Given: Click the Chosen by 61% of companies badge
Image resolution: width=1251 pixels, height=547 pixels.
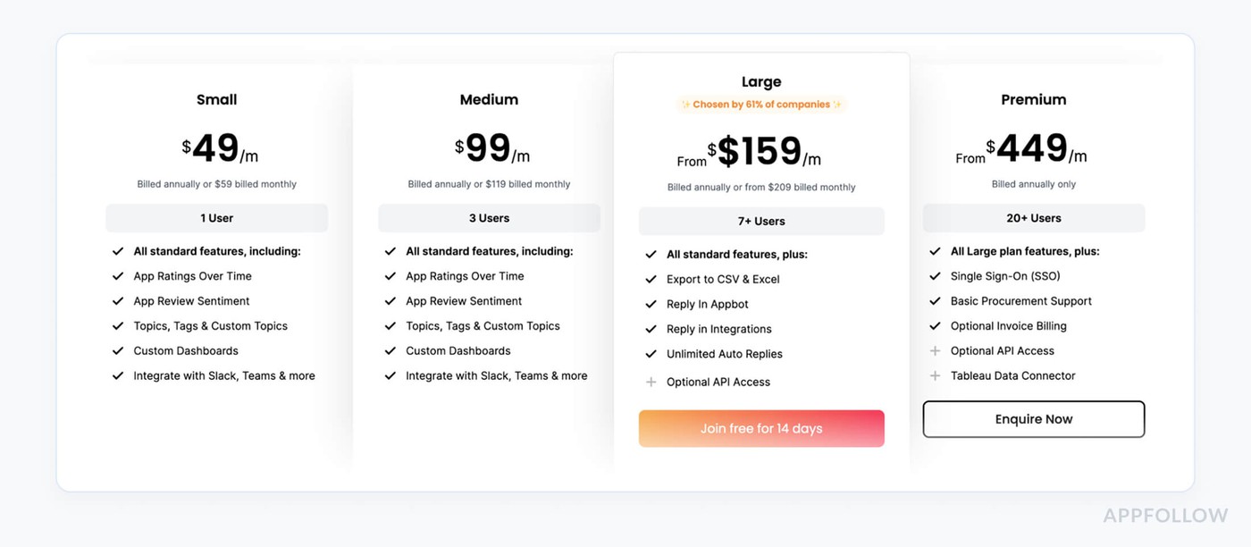Looking at the screenshot, I should coord(760,104).
